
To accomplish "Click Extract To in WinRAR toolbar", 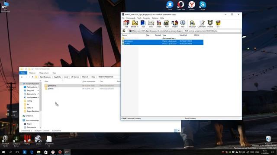I will click(x=135, y=24).
